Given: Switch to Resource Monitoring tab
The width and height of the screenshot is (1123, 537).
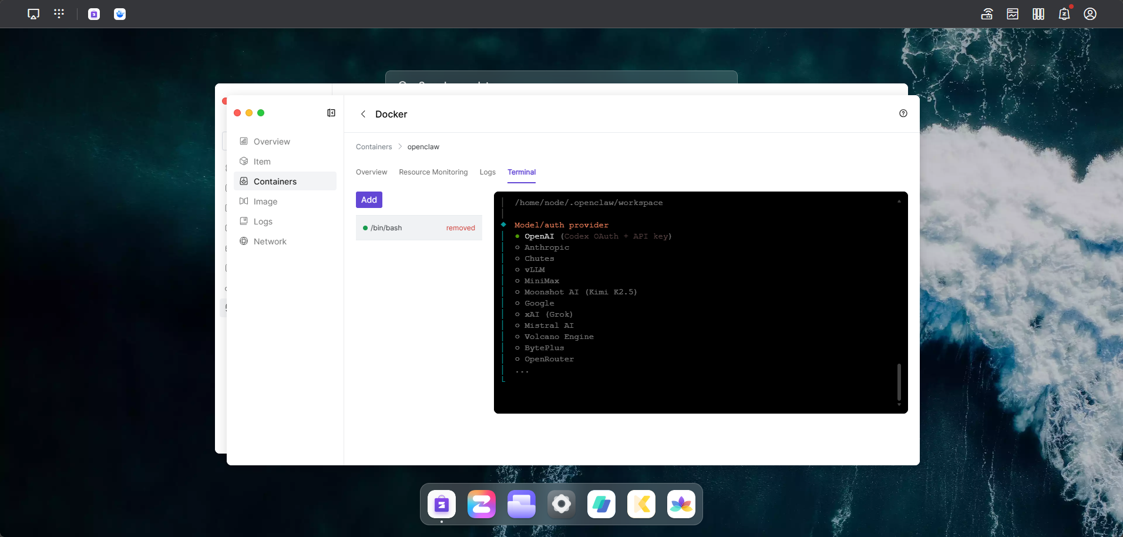Looking at the screenshot, I should (x=433, y=172).
